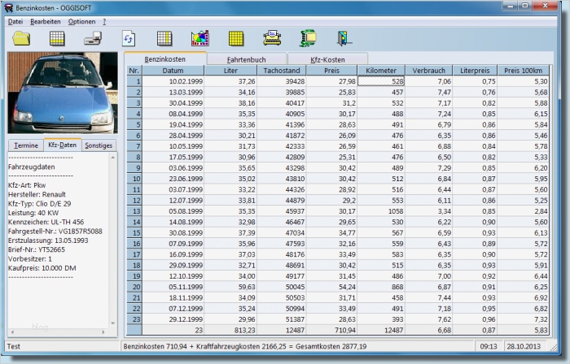Screen dimensions: 570x364
Task: Click the yellow typewriter toolbar icon
Action: click(271, 37)
